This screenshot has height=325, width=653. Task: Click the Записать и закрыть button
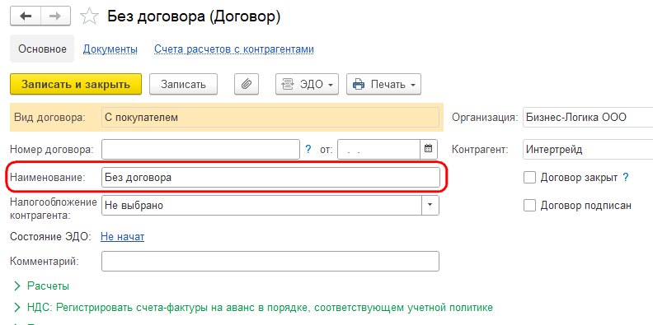click(x=76, y=85)
